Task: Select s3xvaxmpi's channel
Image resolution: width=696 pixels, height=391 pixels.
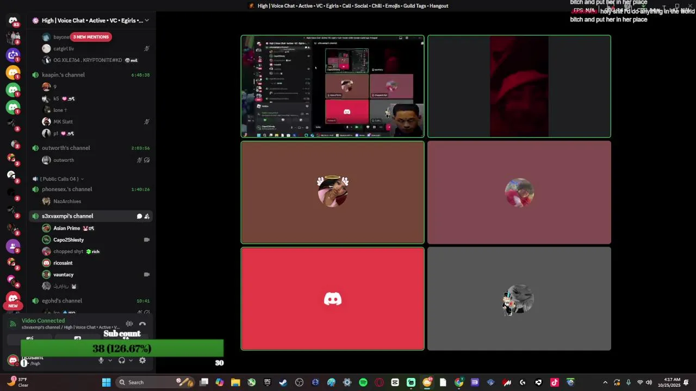Action: click(x=90, y=216)
